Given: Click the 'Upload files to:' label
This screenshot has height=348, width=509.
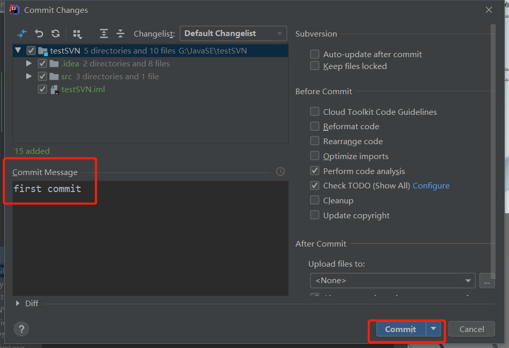Looking at the screenshot, I should click(337, 264).
